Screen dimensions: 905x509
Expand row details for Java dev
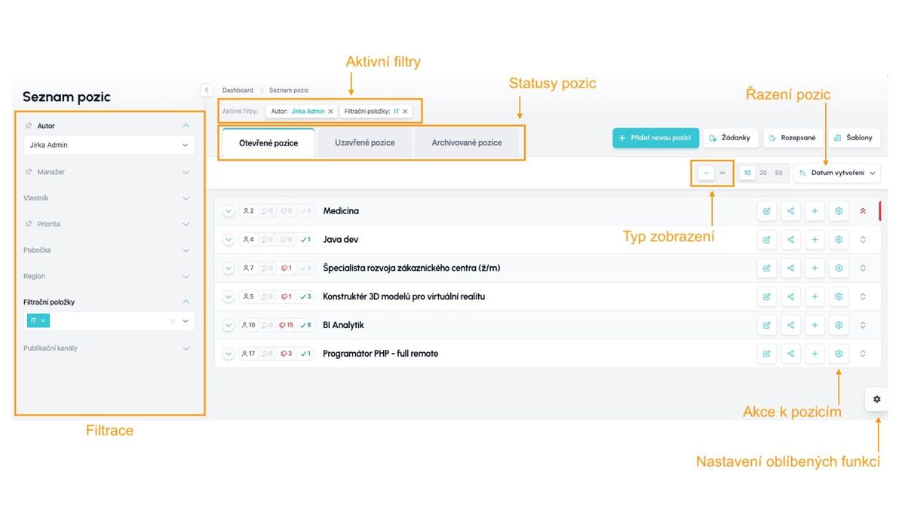(x=229, y=240)
